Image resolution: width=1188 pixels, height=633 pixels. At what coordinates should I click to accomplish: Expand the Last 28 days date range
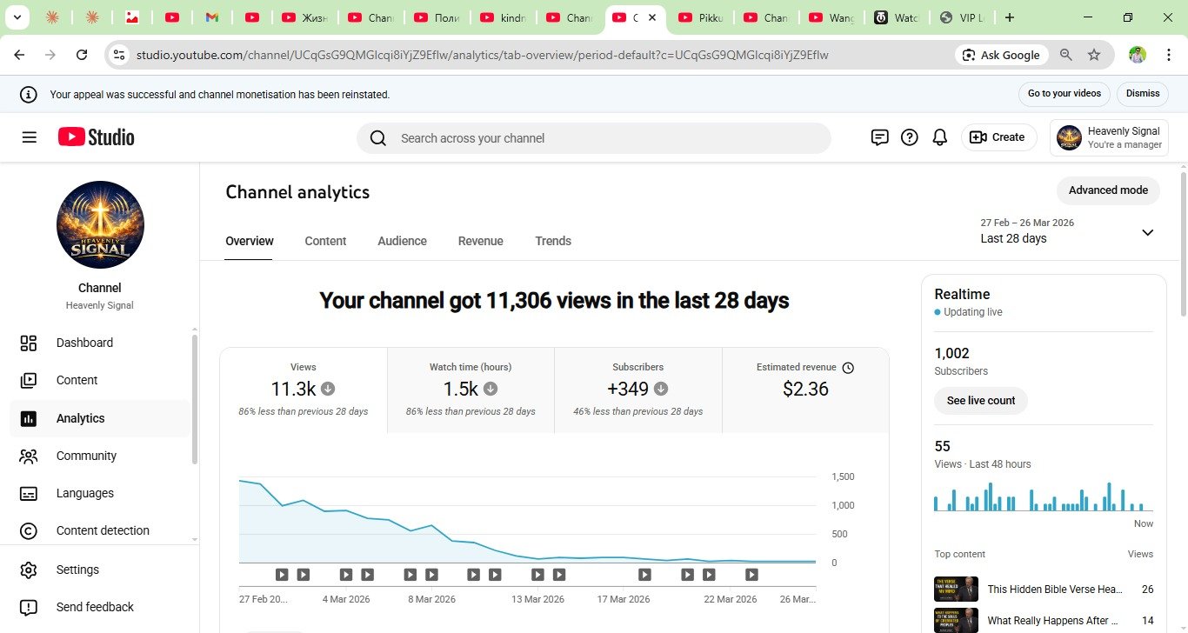1147,232
